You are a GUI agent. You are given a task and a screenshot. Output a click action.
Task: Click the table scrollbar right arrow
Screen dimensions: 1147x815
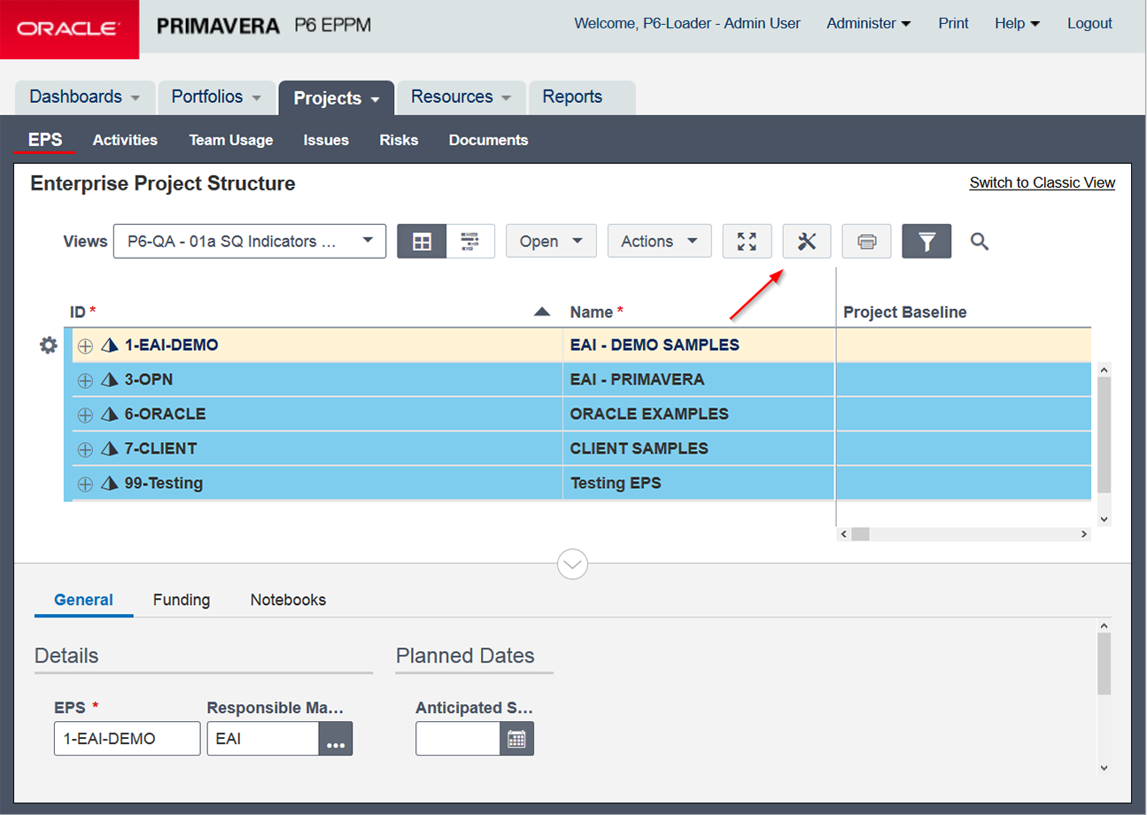click(1084, 534)
